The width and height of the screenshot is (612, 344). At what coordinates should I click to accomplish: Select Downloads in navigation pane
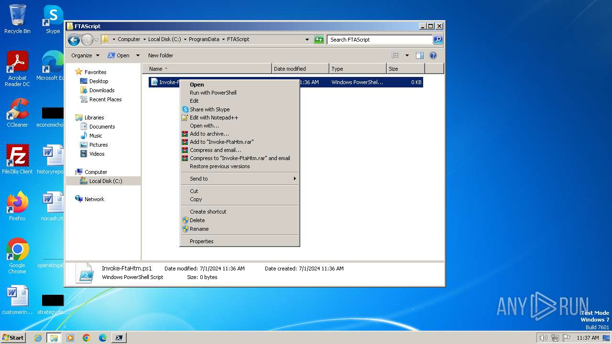pyautogui.click(x=102, y=90)
